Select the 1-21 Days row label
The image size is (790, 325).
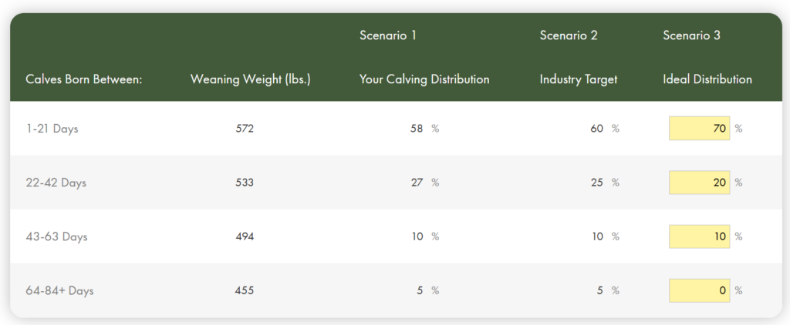click(x=52, y=129)
